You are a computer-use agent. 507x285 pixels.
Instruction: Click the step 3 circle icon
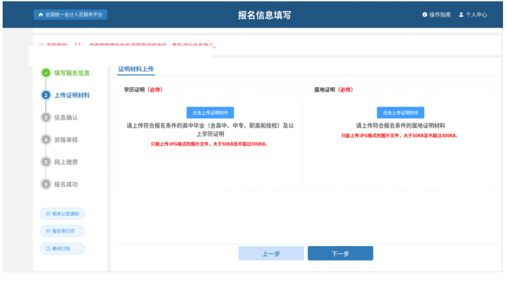click(46, 117)
